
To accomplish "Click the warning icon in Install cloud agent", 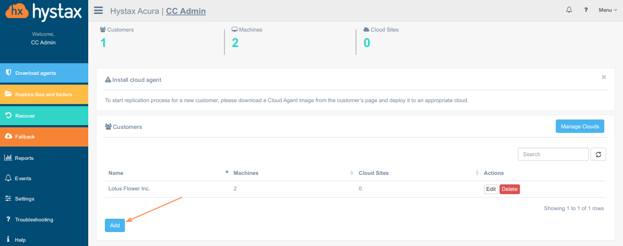I will coord(108,80).
